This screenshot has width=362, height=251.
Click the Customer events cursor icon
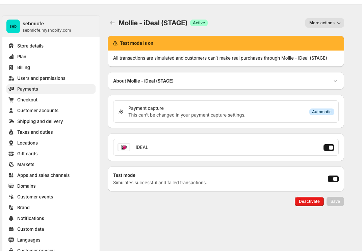click(x=11, y=197)
